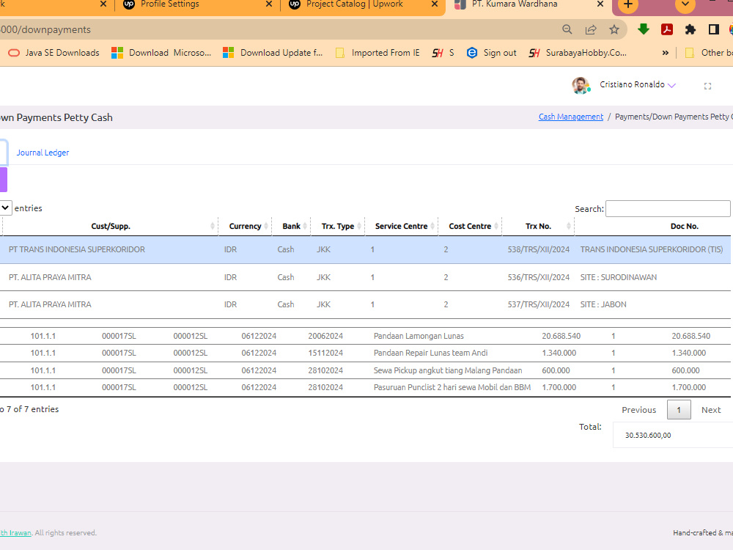Go to Cash Management breadcrumb link
The image size is (733, 550).
571,117
